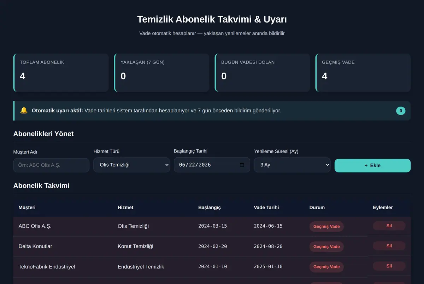Image resolution: width=424 pixels, height=284 pixels.
Task: Open the calendar picker icon in date field
Action: pyautogui.click(x=242, y=165)
